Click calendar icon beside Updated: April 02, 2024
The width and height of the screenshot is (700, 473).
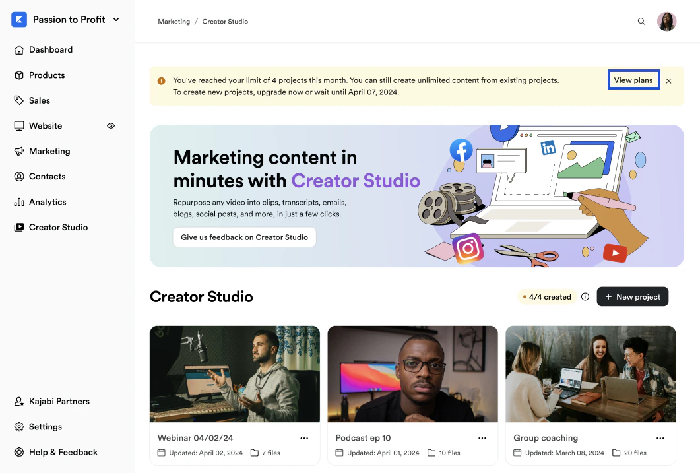pyautogui.click(x=161, y=453)
